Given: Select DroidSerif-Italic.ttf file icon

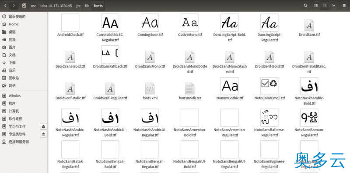Looking at the screenshot, I should [70, 88].
